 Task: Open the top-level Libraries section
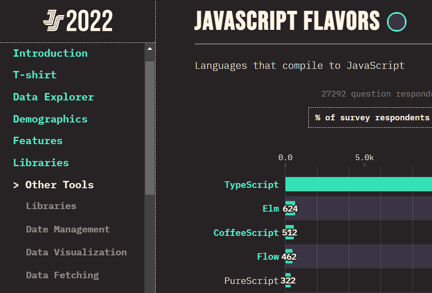click(41, 163)
